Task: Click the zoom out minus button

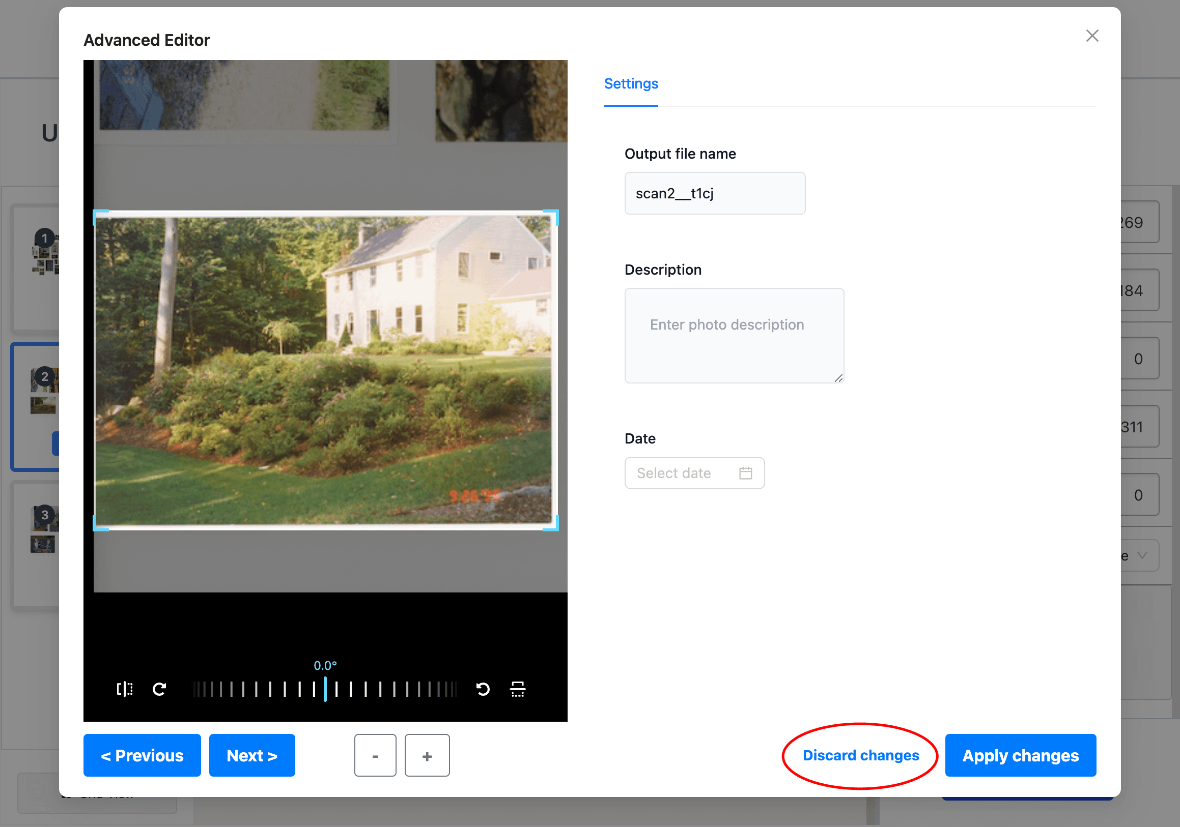Action: (375, 755)
